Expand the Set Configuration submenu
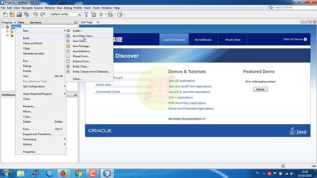Screen dimensions: 317x178 41,87
